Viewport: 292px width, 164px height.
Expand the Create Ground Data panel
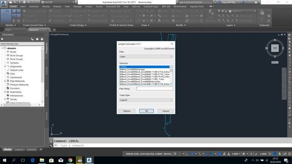pos(34,25)
